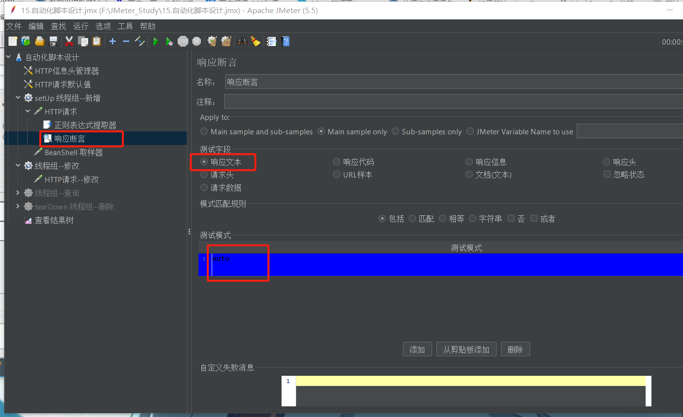Select JMeter Variable Name to use radio
The width and height of the screenshot is (683, 417).
pos(470,131)
